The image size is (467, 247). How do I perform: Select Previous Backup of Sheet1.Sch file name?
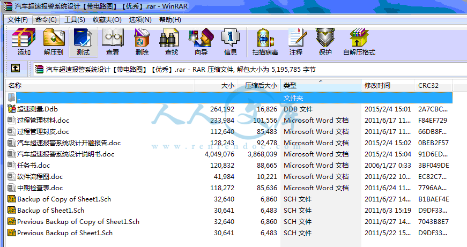point(65,233)
